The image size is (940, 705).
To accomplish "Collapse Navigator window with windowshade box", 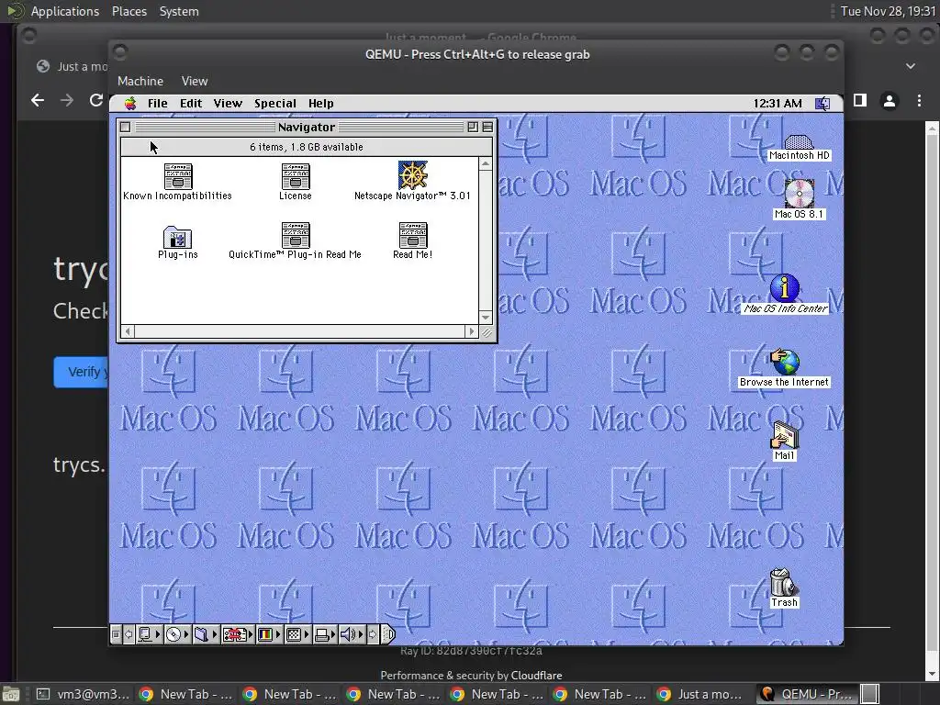I will [x=487, y=127].
